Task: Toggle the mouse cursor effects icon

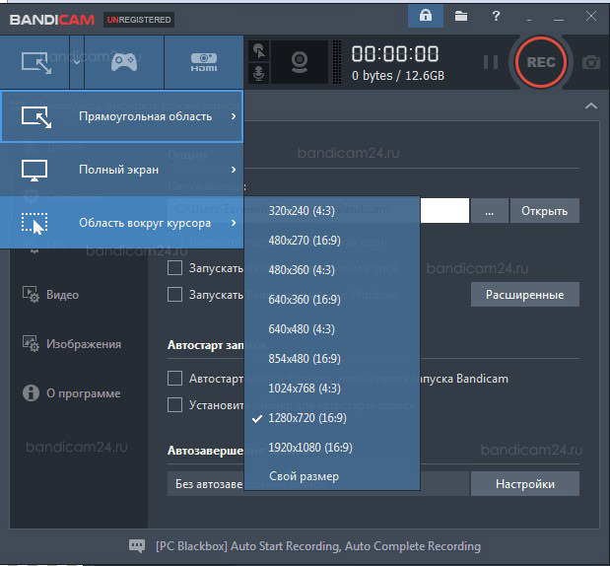Action: point(259,51)
